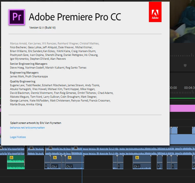Click the 00:04:3 timecode on timeline ruler
Viewport: 195px width, 183px height.
click(x=189, y=88)
